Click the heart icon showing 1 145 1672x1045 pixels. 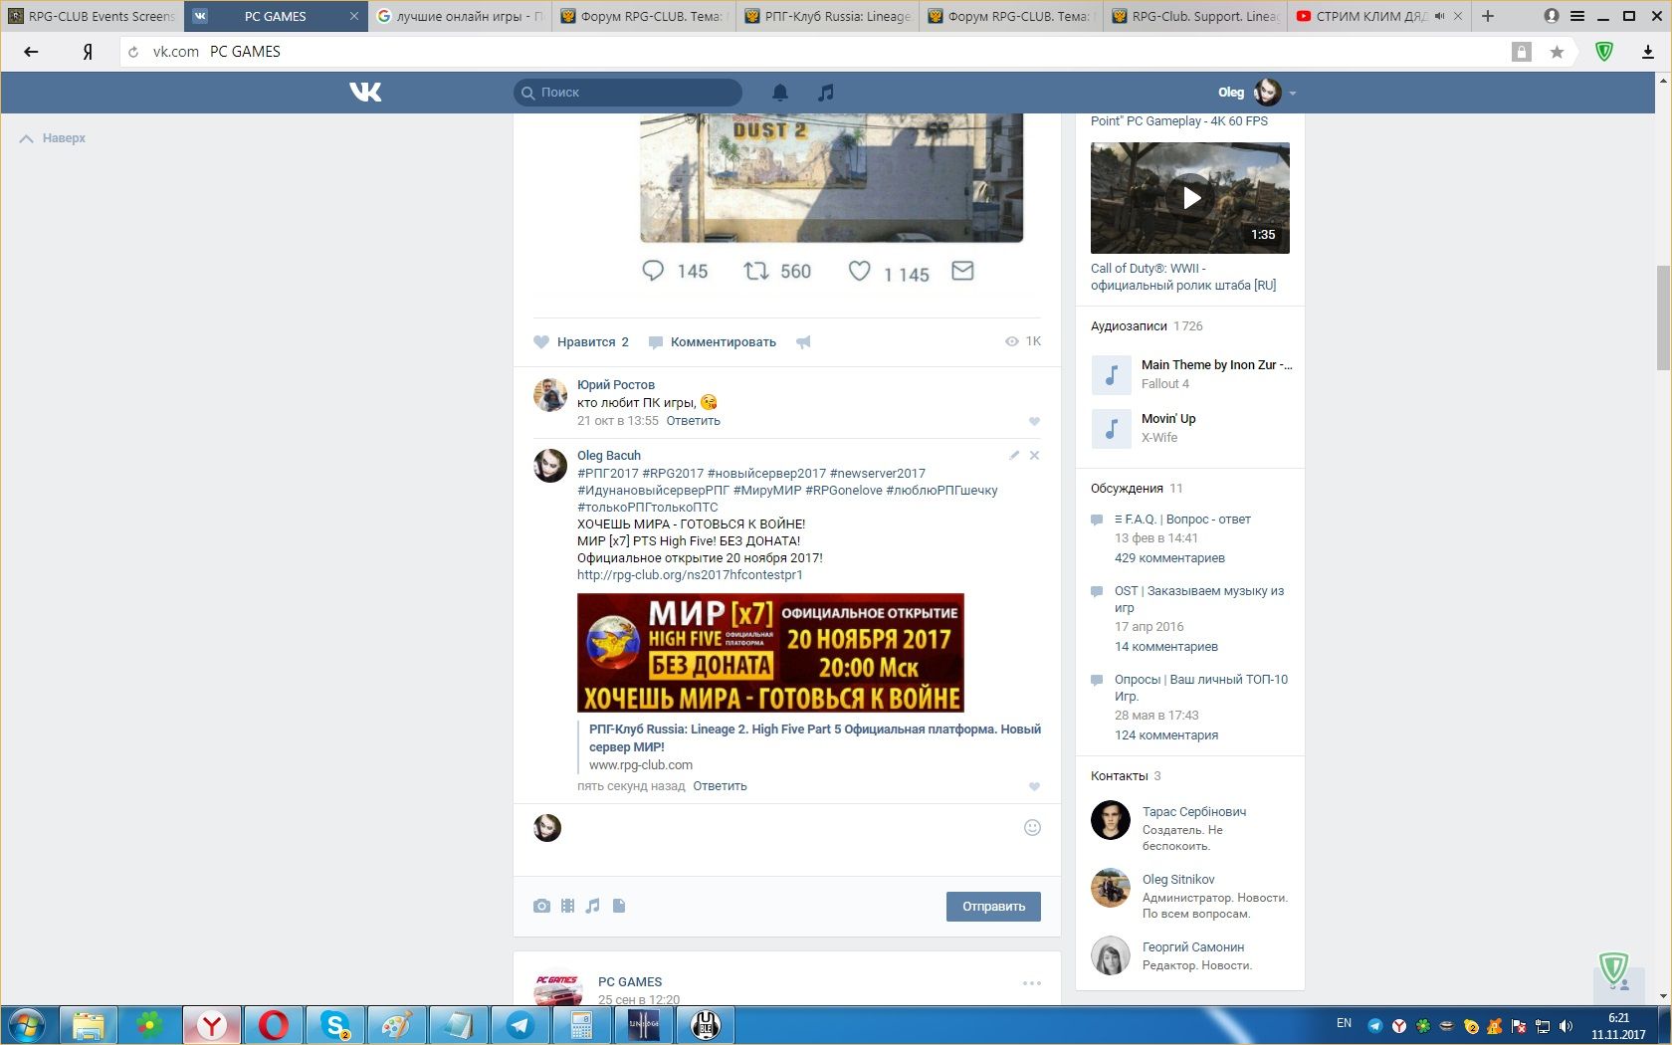(859, 271)
